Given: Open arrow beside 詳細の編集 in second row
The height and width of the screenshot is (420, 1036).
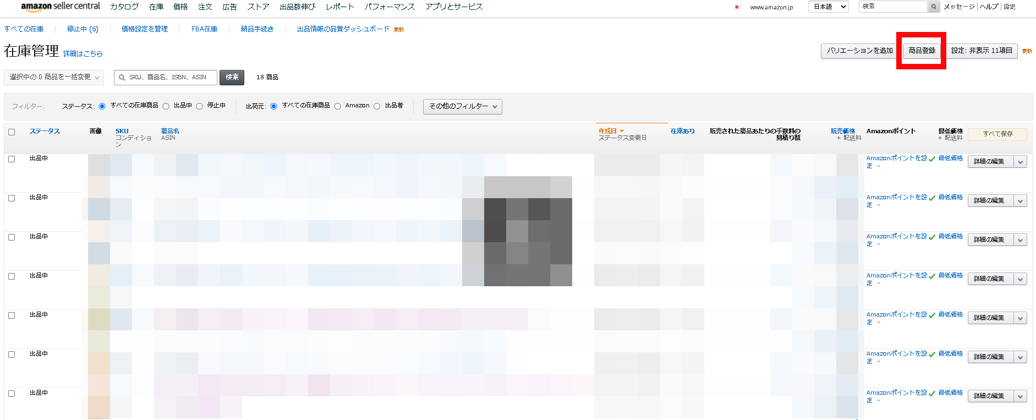Looking at the screenshot, I should point(1021,200).
